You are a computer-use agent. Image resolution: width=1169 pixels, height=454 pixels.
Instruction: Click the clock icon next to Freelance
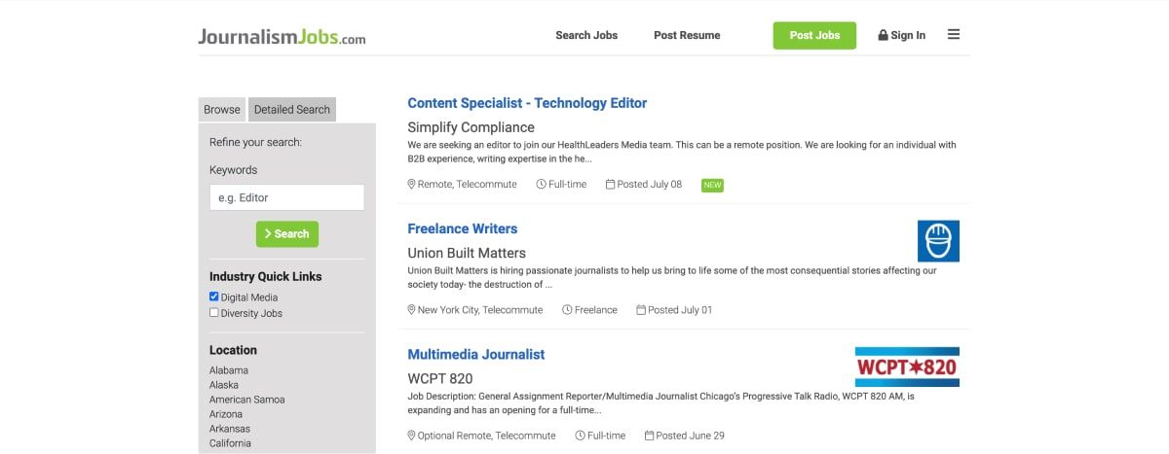[x=567, y=310]
